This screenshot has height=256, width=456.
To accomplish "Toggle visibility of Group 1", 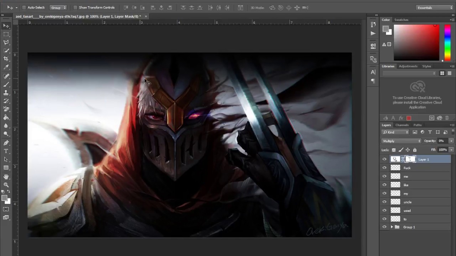I will click(384, 227).
